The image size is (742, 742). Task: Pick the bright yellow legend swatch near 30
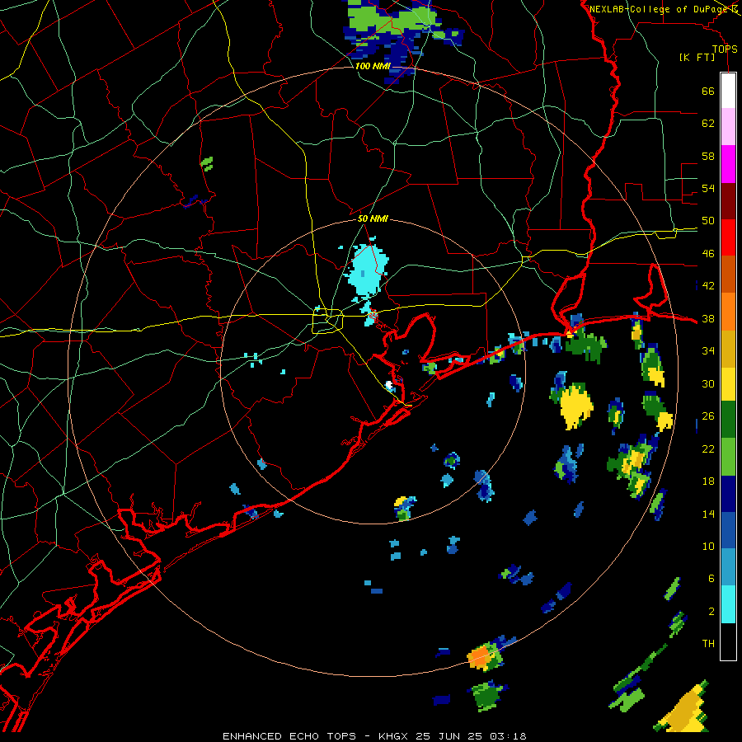[728, 383]
